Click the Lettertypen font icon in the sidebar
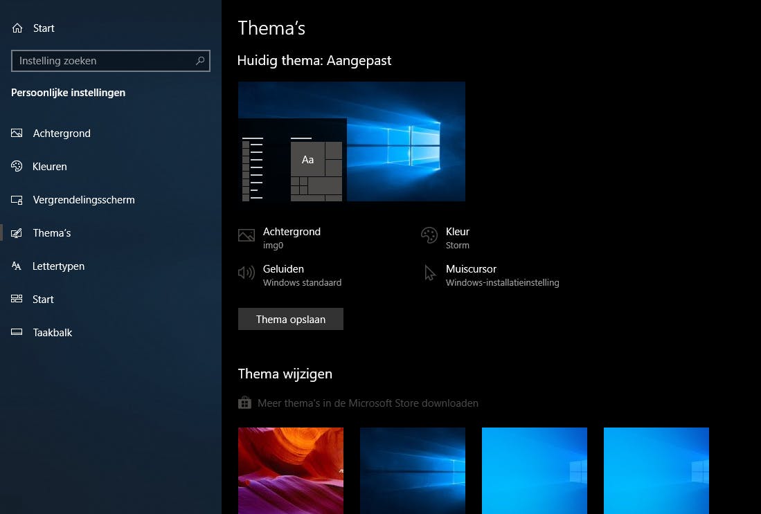This screenshot has height=514, width=761. (17, 266)
